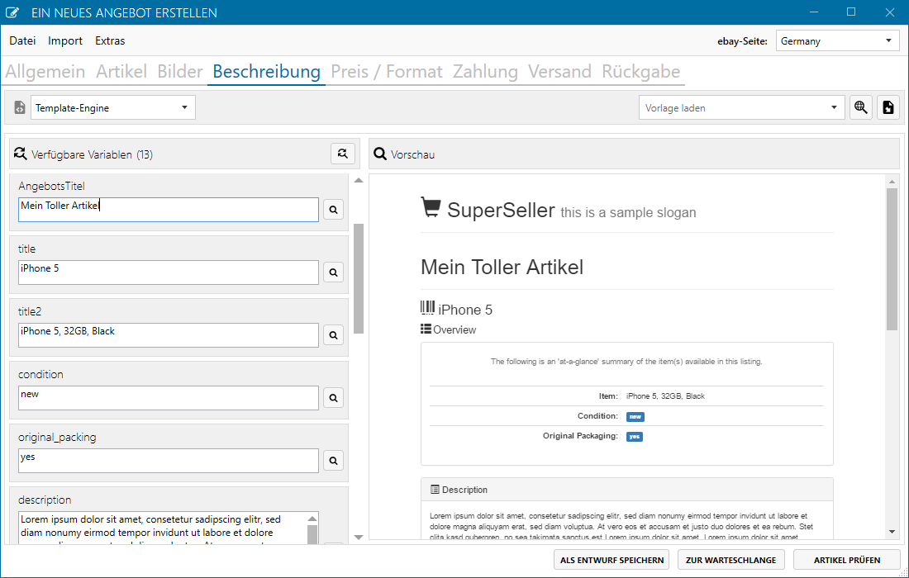The image size is (909, 578).
Task: Click the Verfügbare Variablen header icon
Action: (21, 154)
